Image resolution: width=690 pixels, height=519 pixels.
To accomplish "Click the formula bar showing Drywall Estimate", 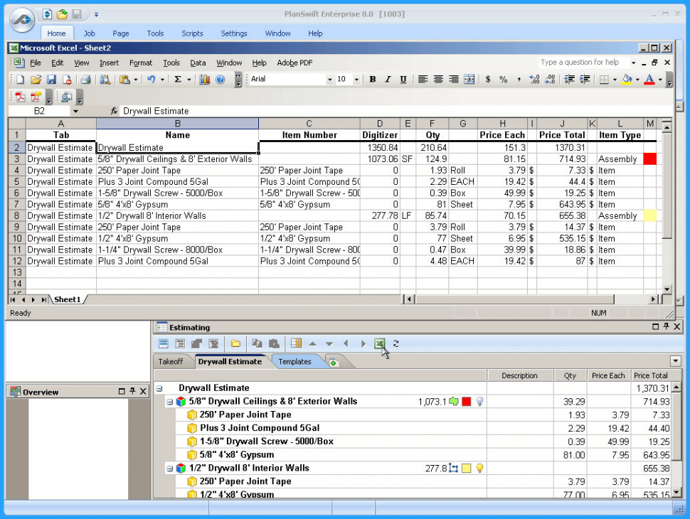I will pos(396,112).
